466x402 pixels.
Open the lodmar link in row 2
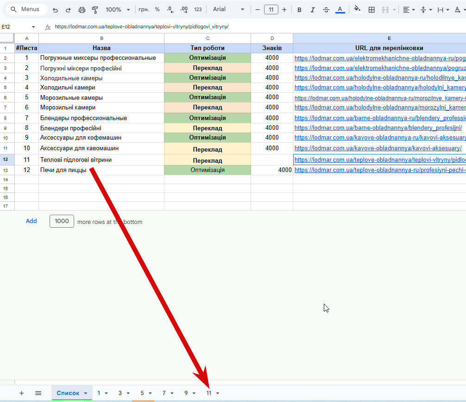pos(380,58)
